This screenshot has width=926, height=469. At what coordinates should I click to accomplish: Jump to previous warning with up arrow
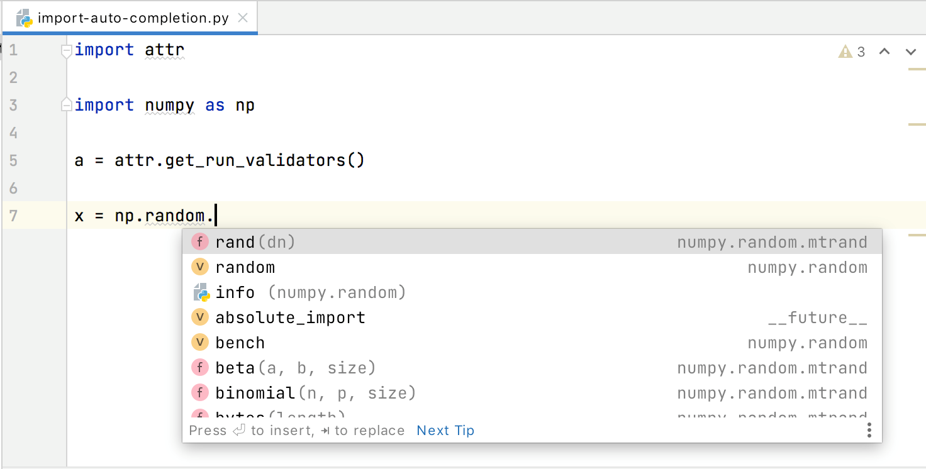tap(884, 52)
